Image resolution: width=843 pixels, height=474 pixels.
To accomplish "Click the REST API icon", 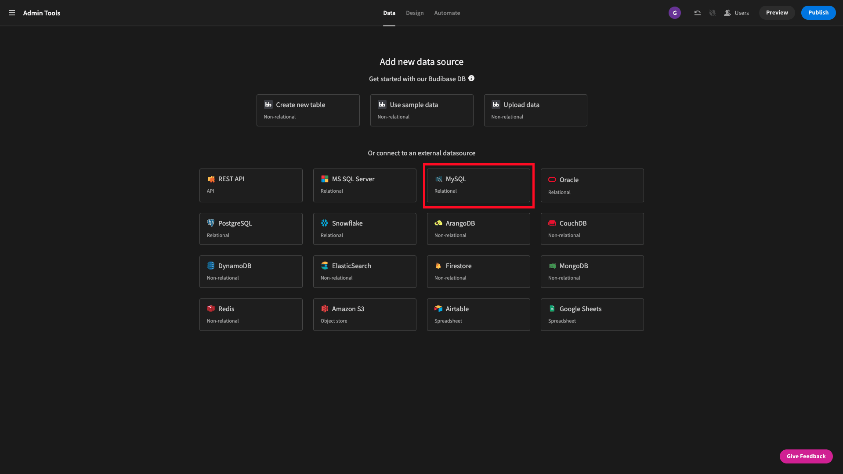I will pos(211,179).
